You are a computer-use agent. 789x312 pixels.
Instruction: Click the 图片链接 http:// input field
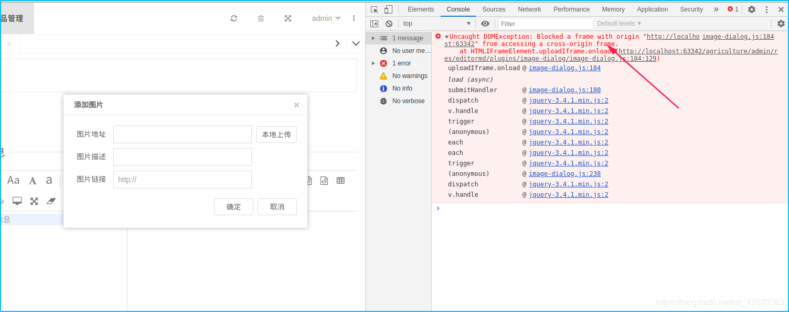click(x=183, y=180)
